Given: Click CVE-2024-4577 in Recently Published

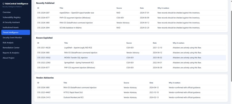Looking at the screenshot, I should [43, 18].
